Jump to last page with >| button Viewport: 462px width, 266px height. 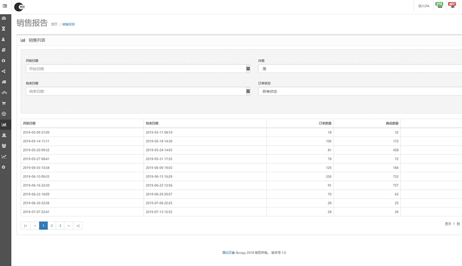[78, 226]
